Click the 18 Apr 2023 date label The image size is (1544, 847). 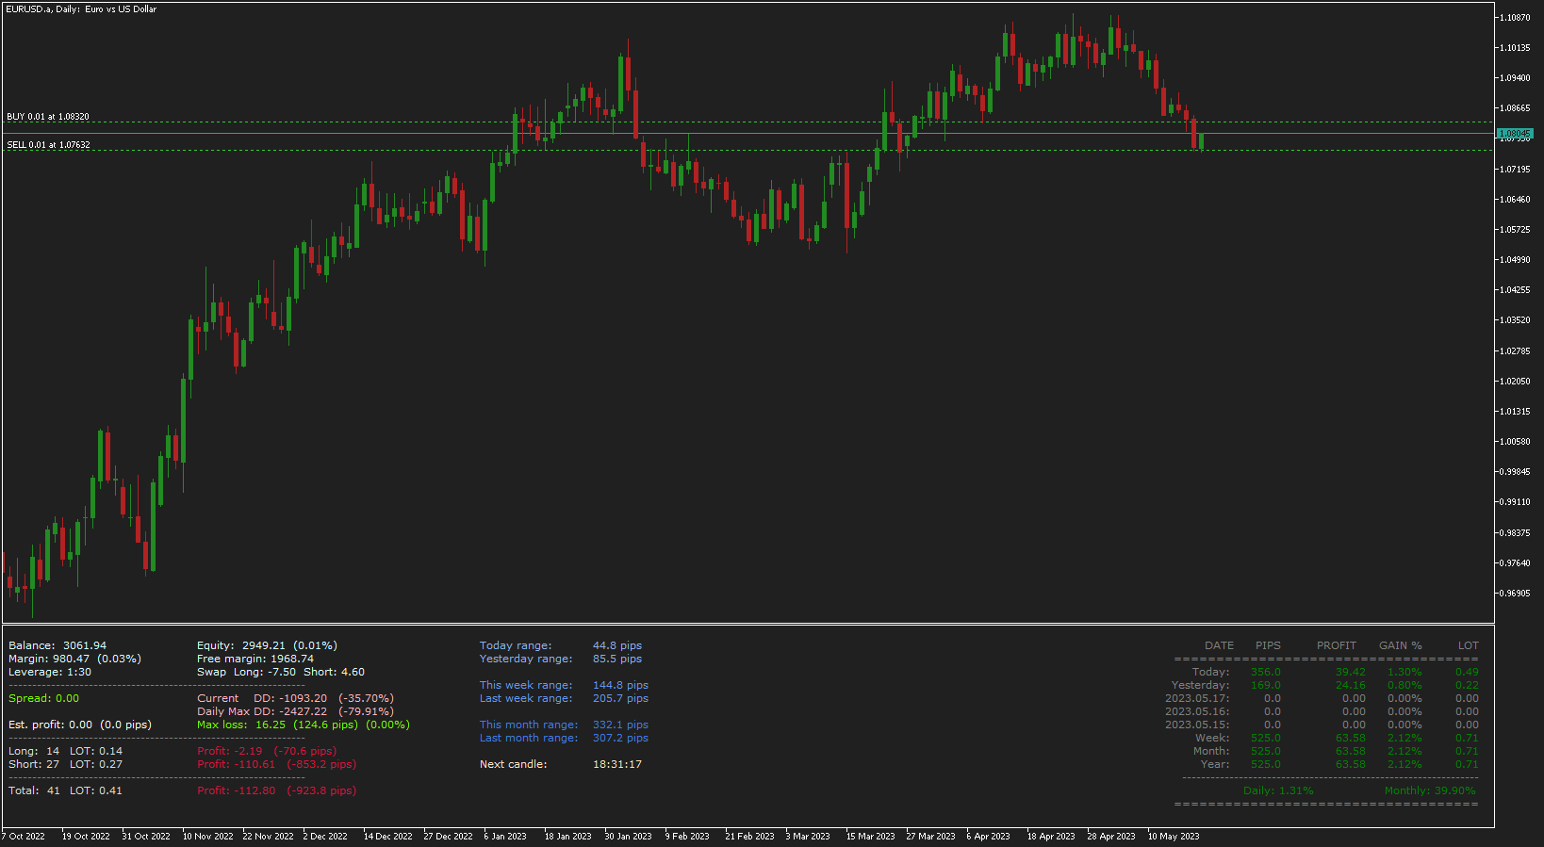1051,837
